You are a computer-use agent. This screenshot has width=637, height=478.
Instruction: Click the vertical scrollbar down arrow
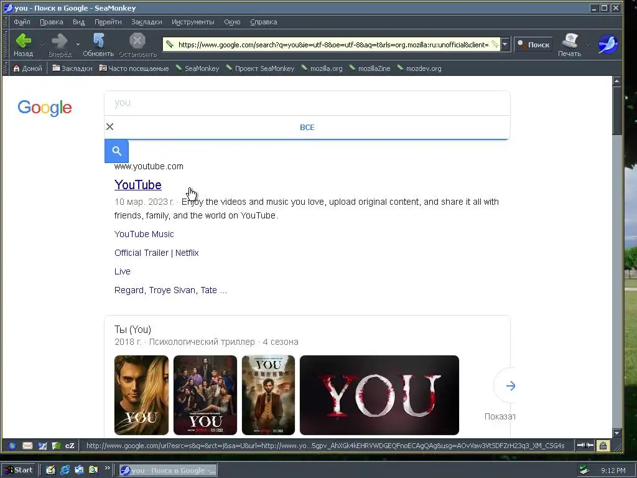click(616, 433)
